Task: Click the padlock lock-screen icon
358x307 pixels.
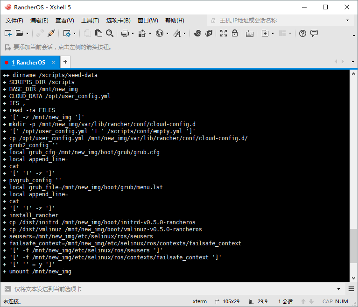Action: click(235, 33)
